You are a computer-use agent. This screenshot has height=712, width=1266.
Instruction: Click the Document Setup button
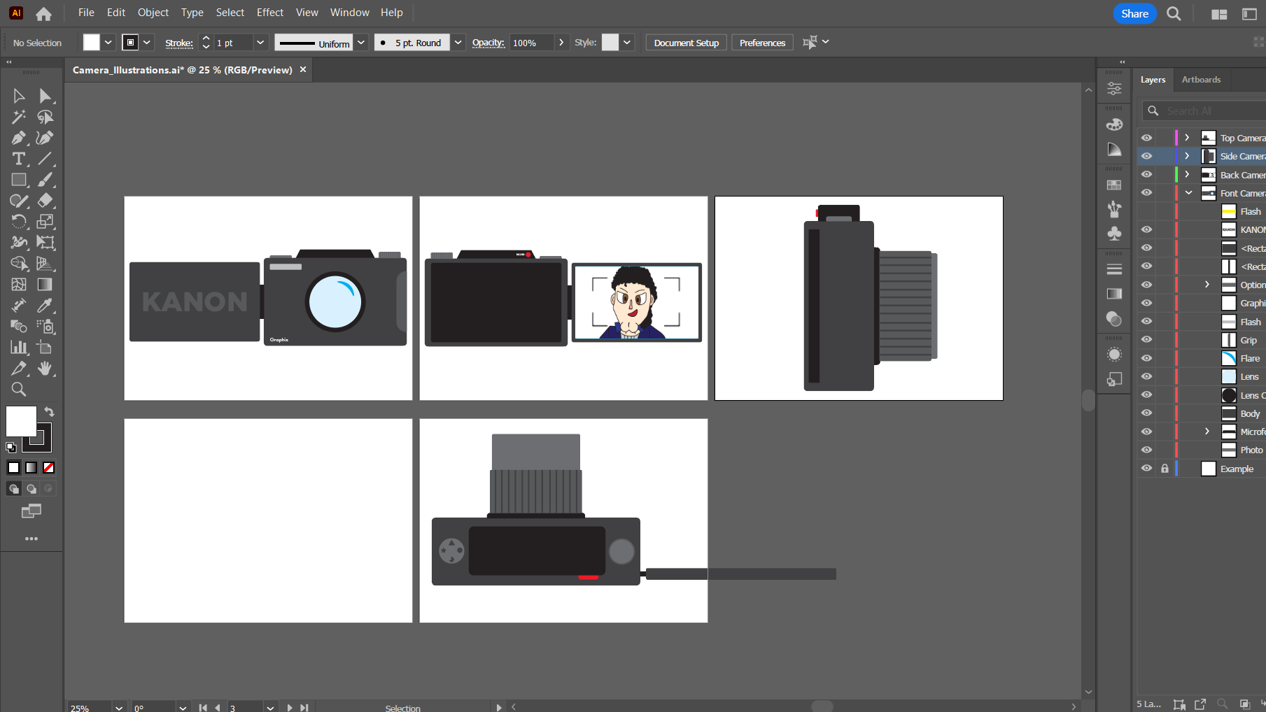(x=686, y=43)
